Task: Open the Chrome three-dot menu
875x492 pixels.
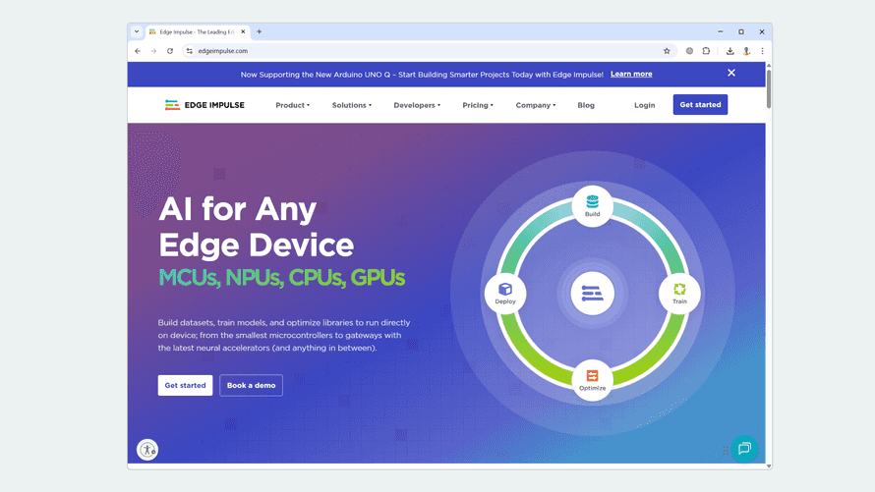Action: pyautogui.click(x=762, y=51)
